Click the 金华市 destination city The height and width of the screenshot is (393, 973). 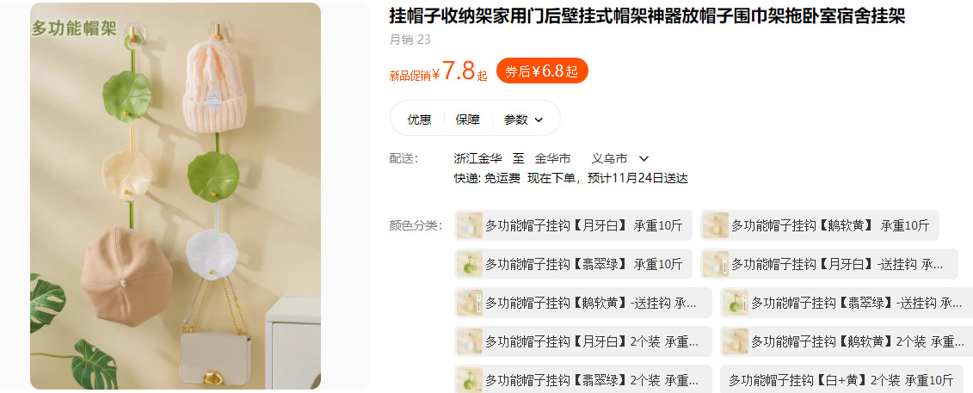[x=553, y=159]
